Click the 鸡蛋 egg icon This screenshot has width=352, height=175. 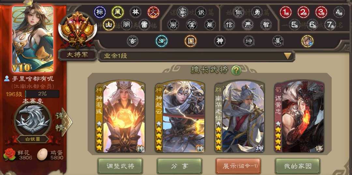click(x=42, y=154)
